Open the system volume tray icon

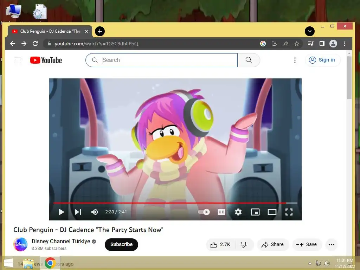pyautogui.click(x=327, y=263)
